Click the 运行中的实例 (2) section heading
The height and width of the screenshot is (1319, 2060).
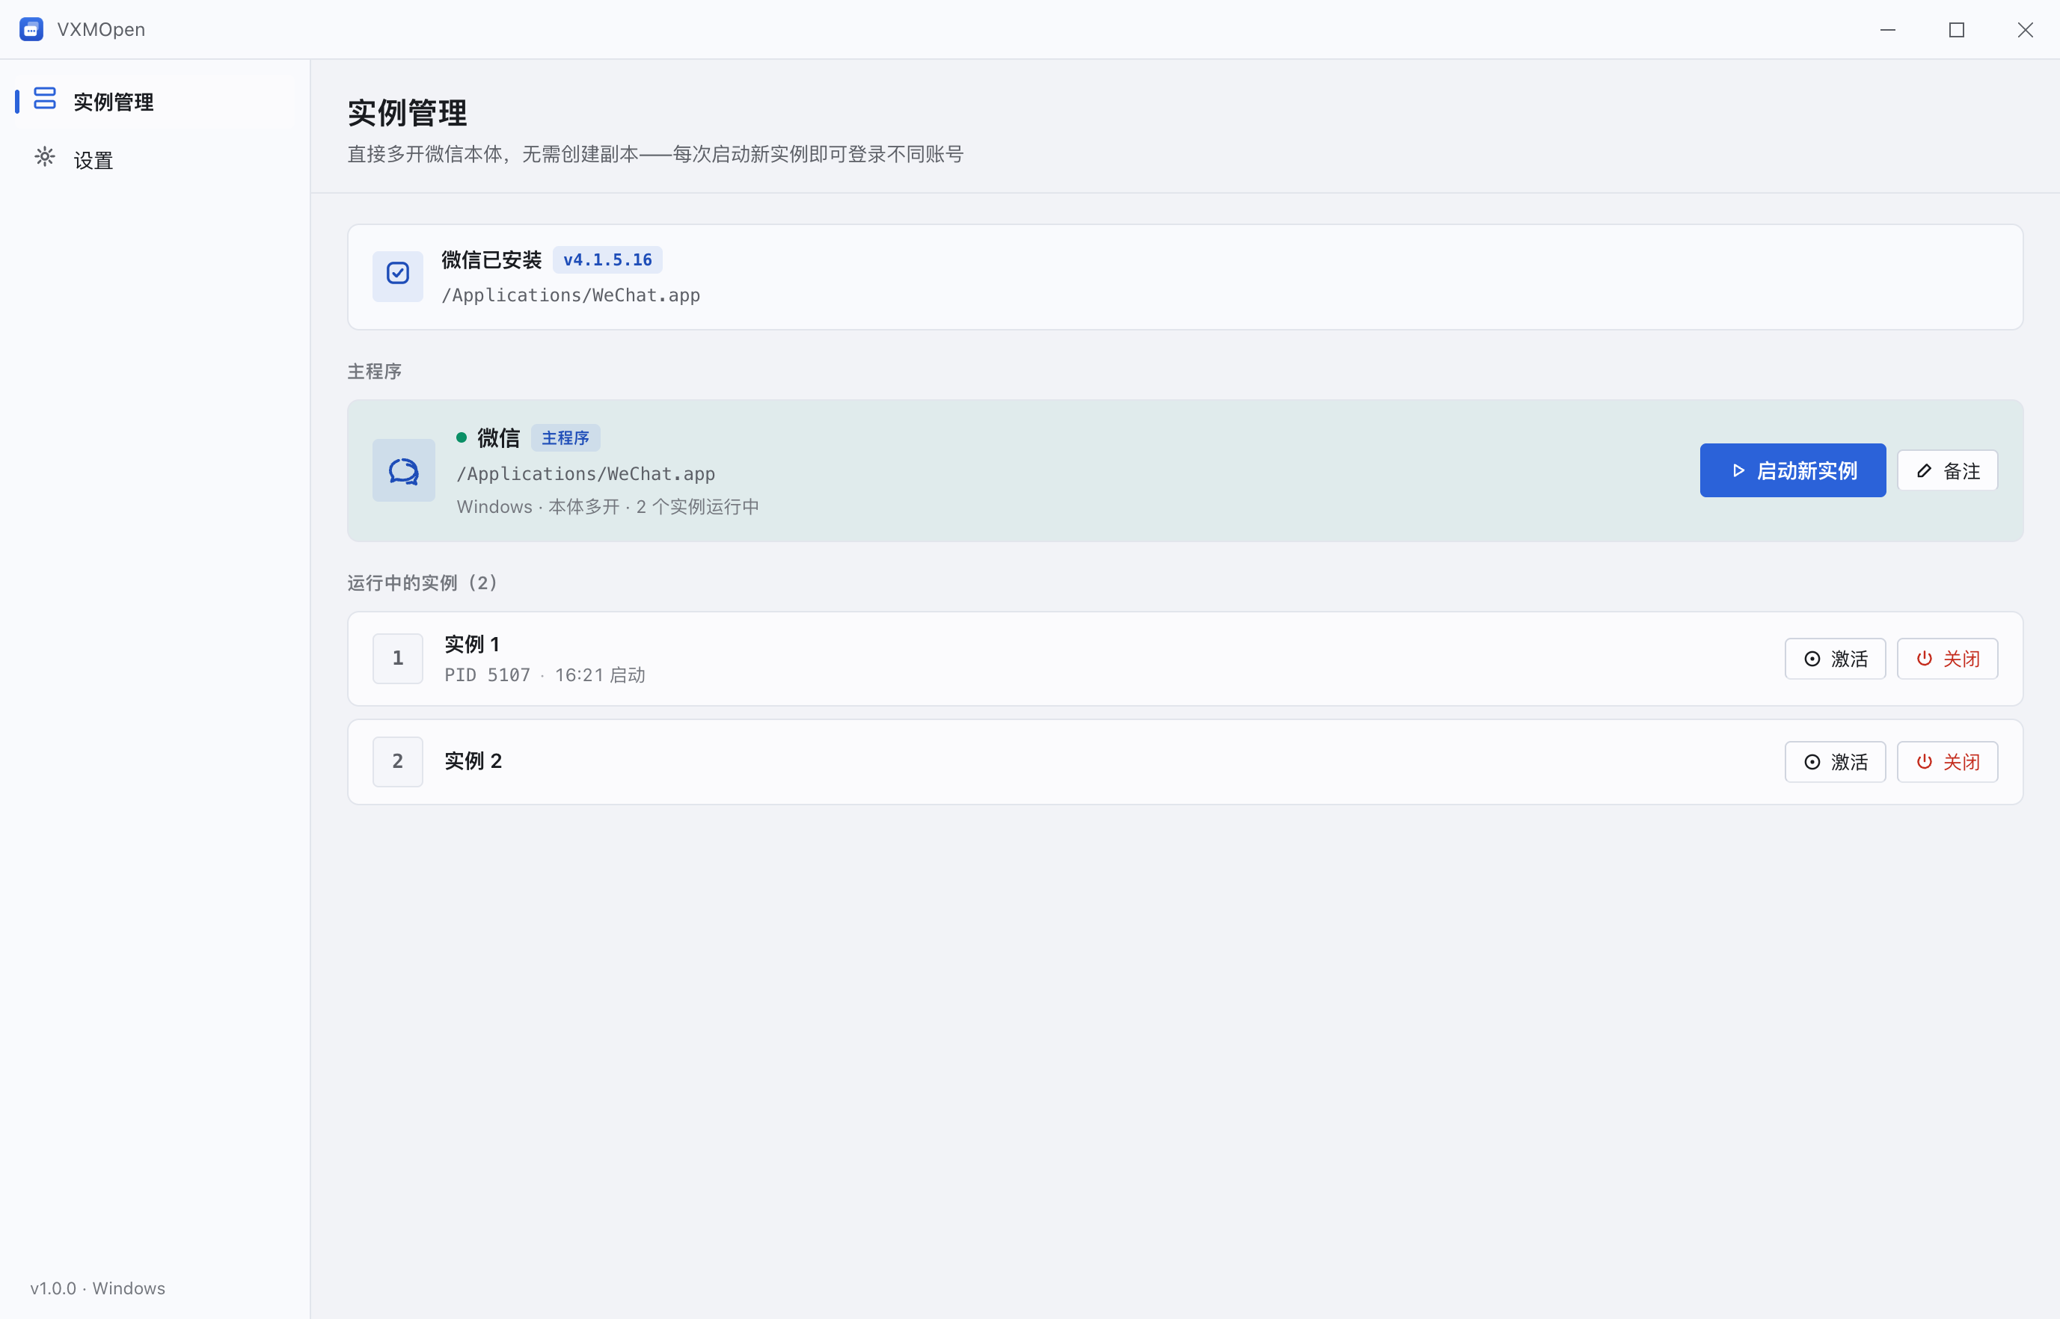[423, 582]
